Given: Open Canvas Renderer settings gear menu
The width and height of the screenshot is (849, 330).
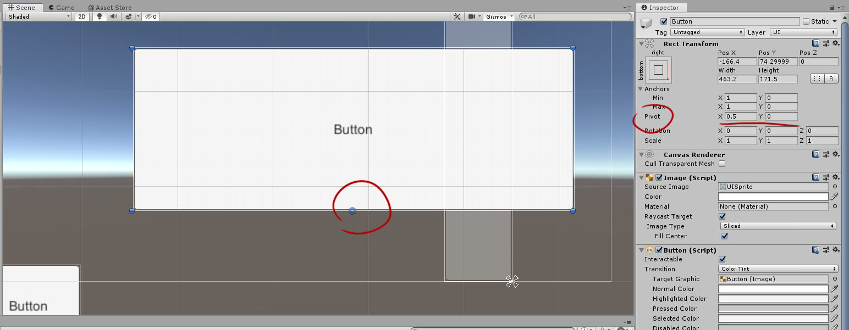Looking at the screenshot, I should 835,155.
